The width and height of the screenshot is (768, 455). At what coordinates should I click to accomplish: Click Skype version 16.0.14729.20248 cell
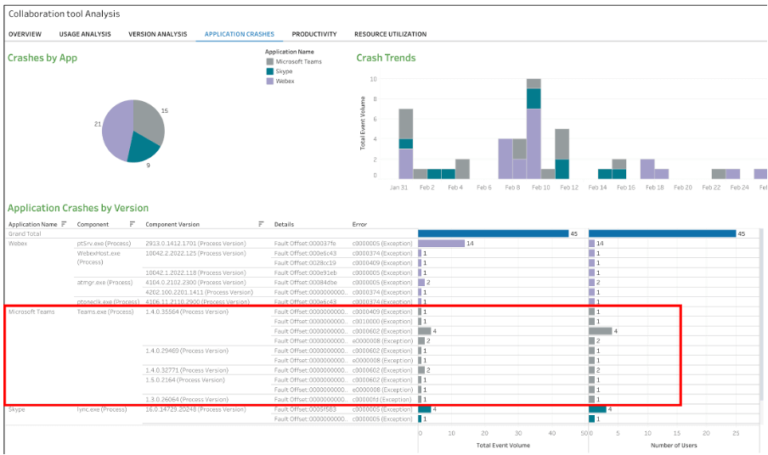point(196,409)
